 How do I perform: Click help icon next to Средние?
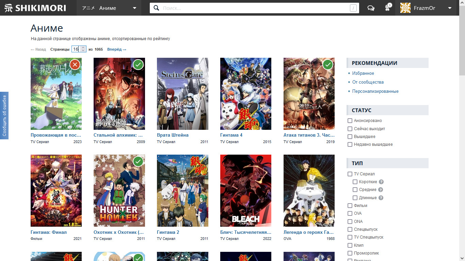tap(381, 190)
